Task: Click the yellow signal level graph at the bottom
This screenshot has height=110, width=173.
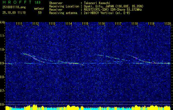Action: click(x=88, y=107)
